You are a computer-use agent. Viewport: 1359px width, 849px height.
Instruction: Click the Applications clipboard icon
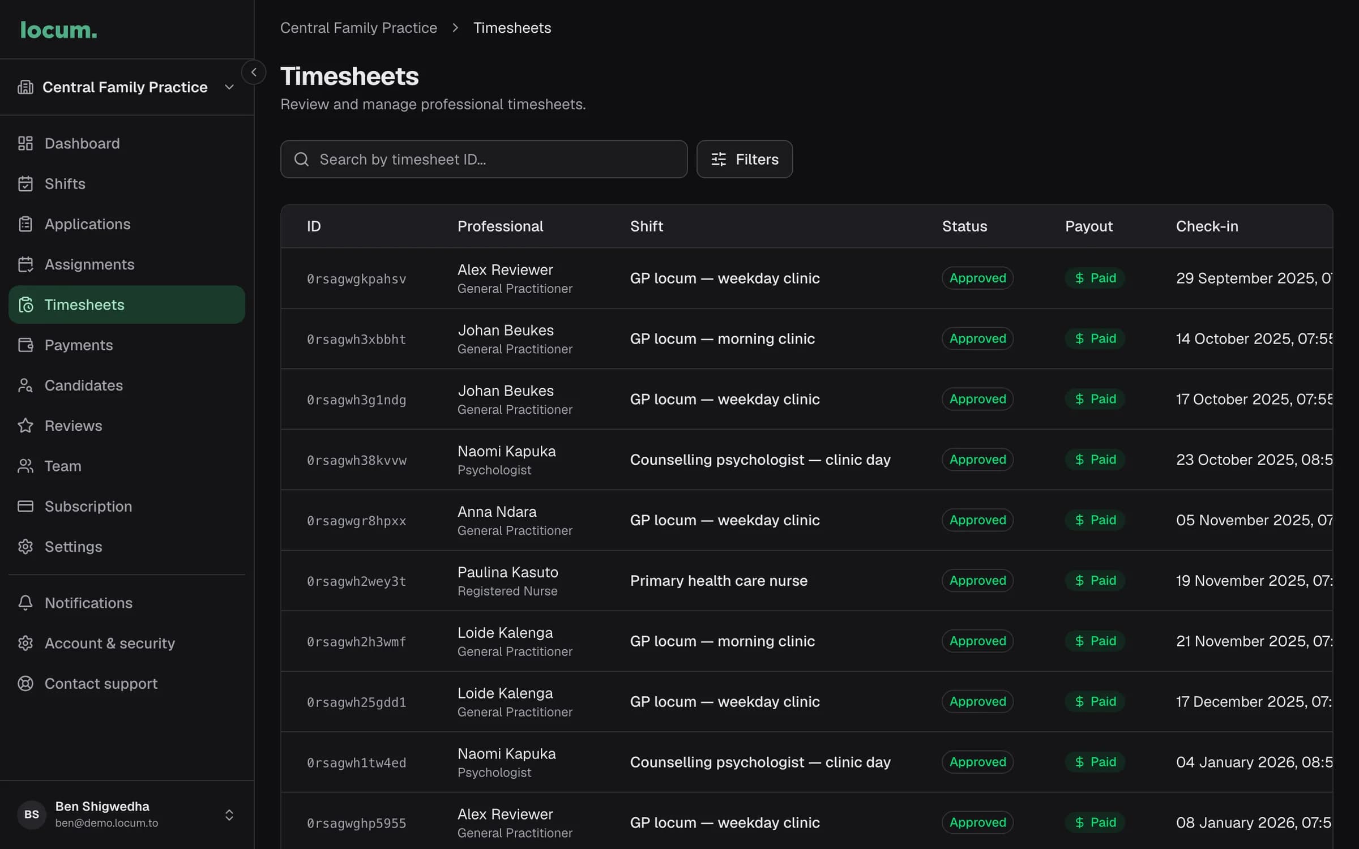25,224
